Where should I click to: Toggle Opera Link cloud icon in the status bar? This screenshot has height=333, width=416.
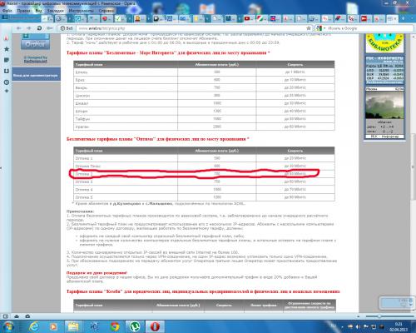[17, 316]
